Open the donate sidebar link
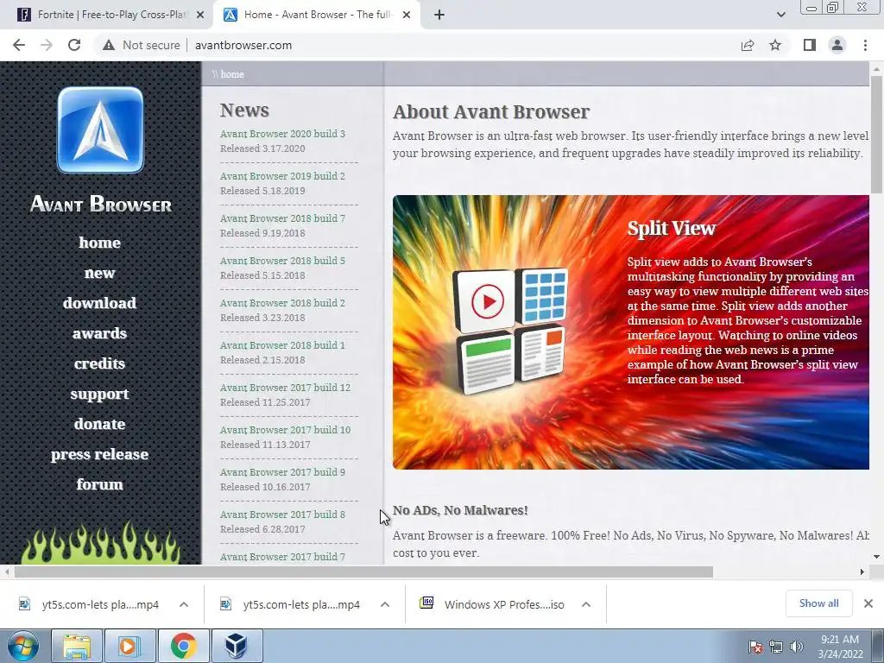The image size is (884, 663). pyautogui.click(x=100, y=424)
